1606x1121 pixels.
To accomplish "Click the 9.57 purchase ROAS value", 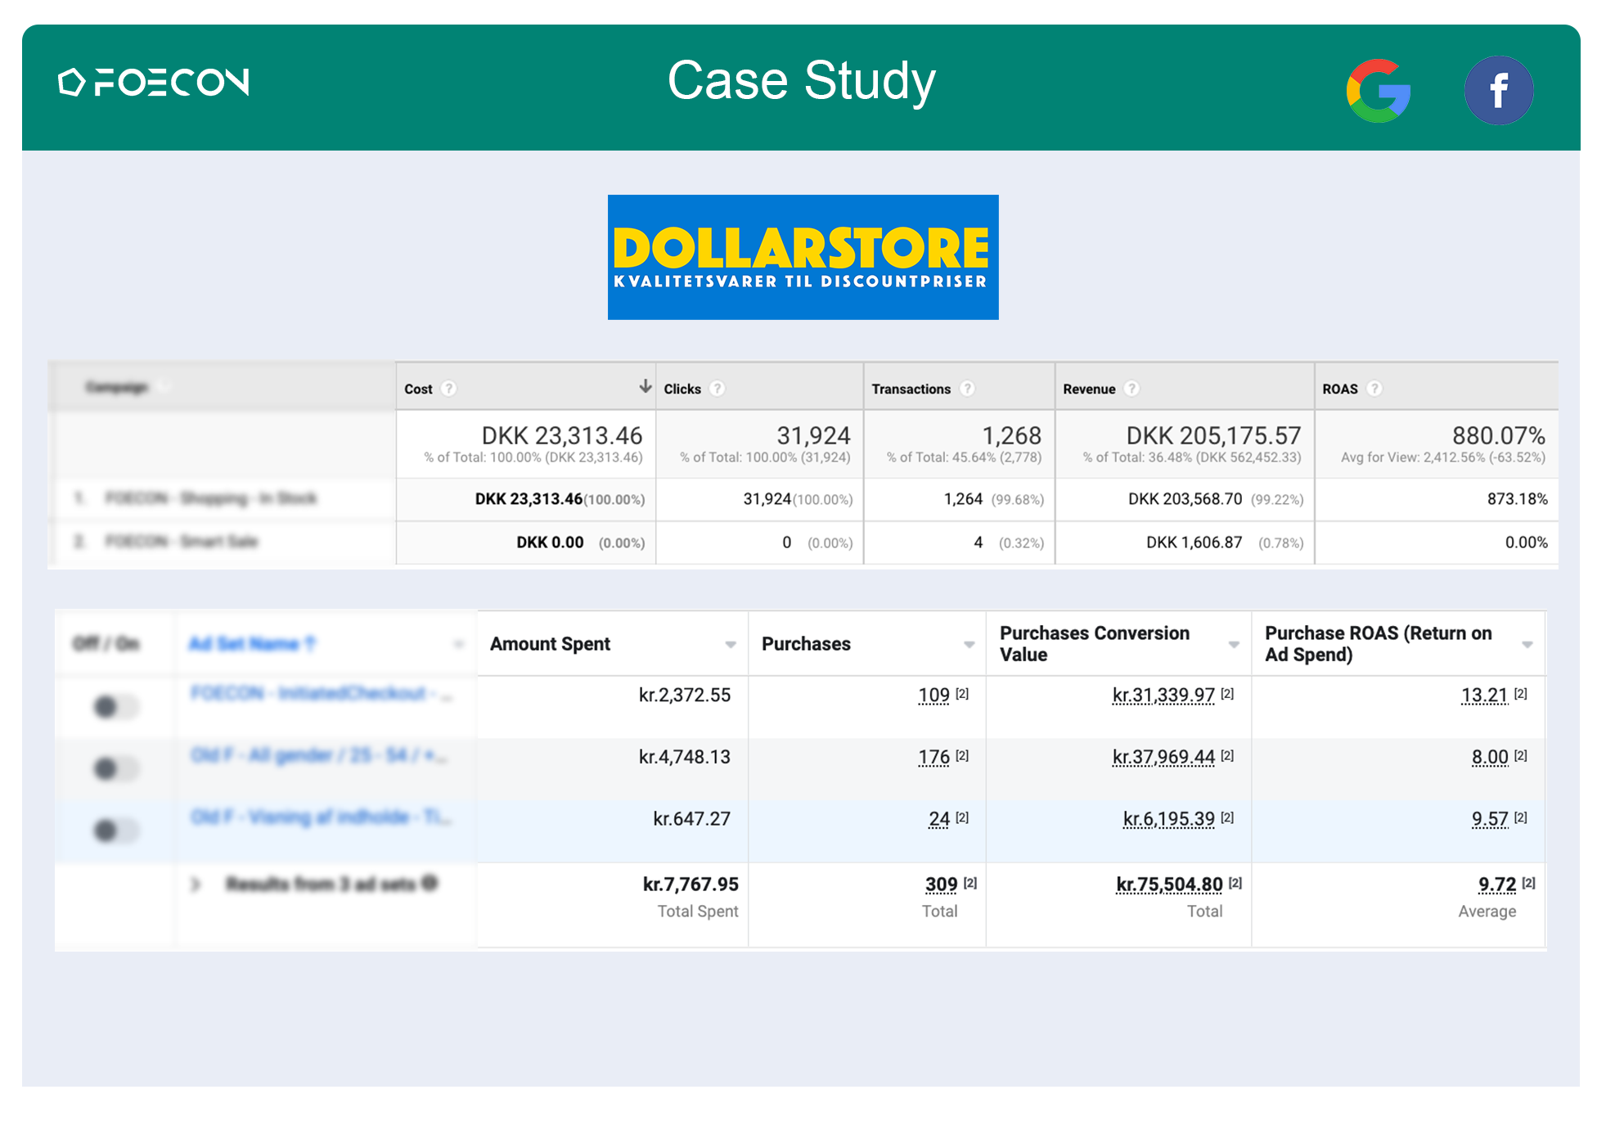I will pos(1490,819).
